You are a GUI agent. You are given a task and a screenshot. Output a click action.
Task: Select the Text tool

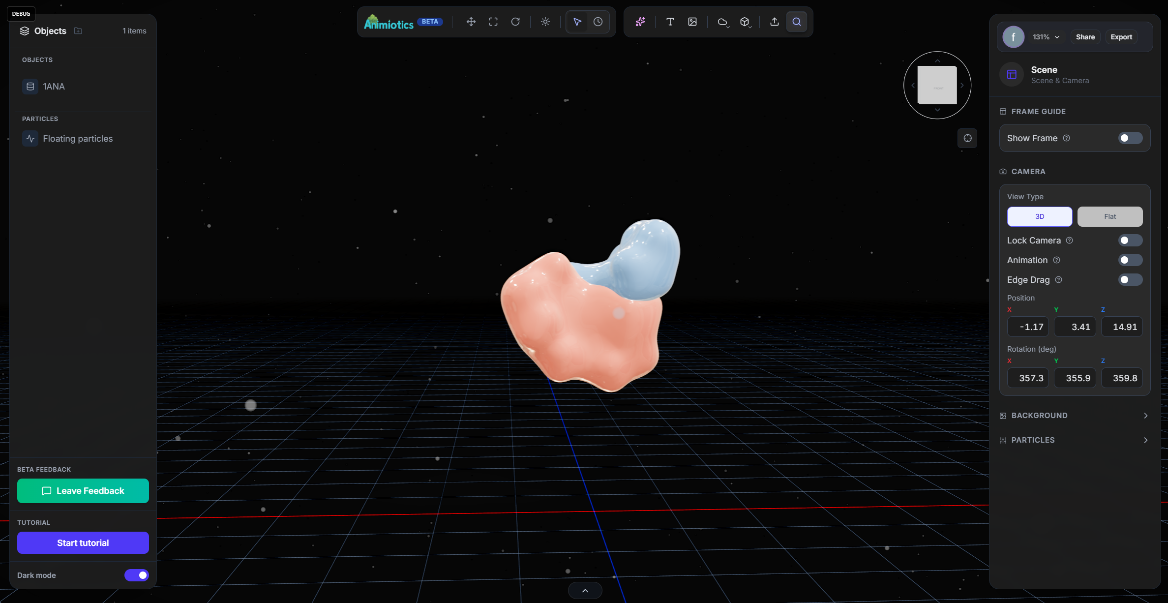(x=670, y=22)
